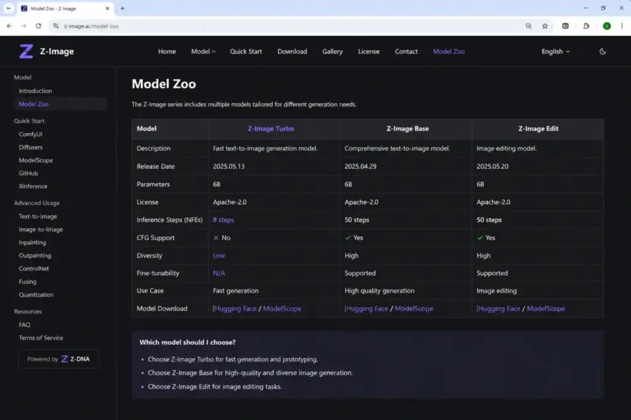Open Contact in top navigation
This screenshot has height=420, width=631.
[406, 52]
